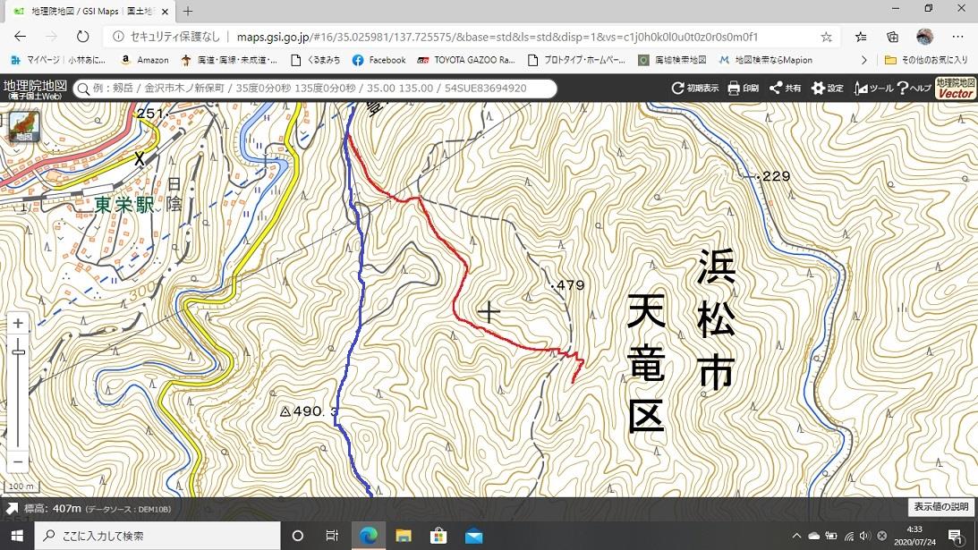Click the map zoom slider handle
This screenshot has width=978, height=550.
pyautogui.click(x=18, y=352)
